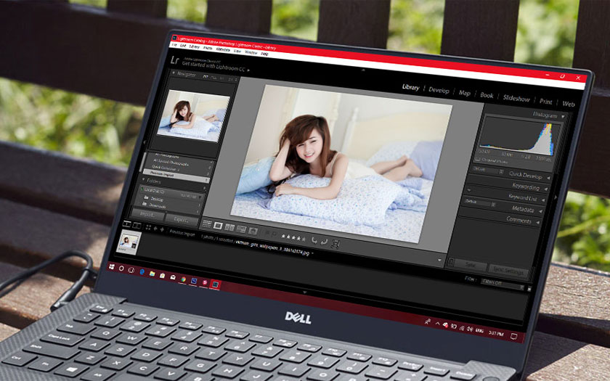
Task: Open Windows notification center icon
Action: pyautogui.click(x=514, y=336)
